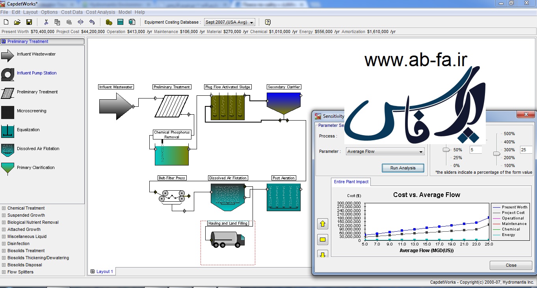
Task: Expand the Suspended Growth category
Action: pyautogui.click(x=26, y=215)
